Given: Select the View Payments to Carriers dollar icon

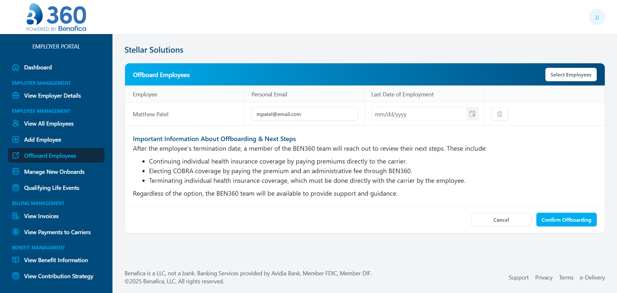Looking at the screenshot, I should [16, 232].
